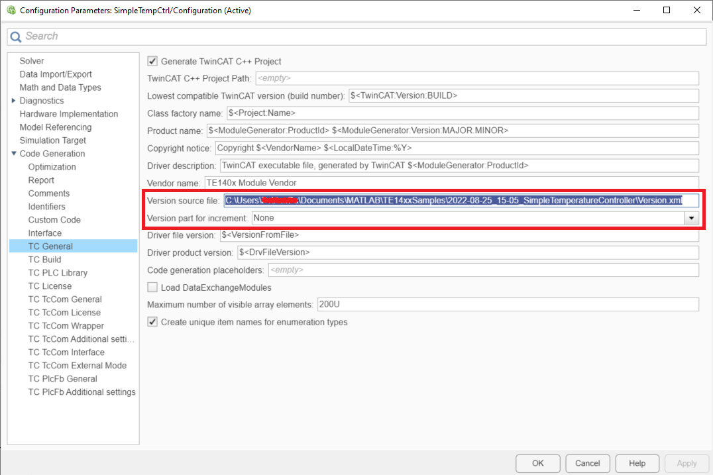
Task: Toggle Create unique item names checkbox
Action: pos(152,322)
